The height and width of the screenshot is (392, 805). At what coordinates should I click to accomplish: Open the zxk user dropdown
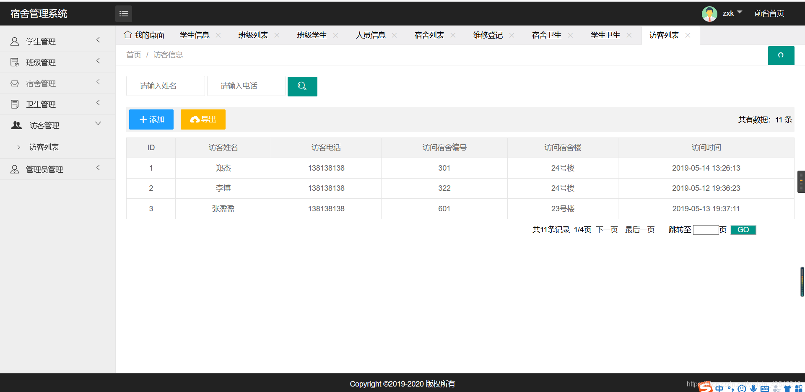(x=732, y=13)
